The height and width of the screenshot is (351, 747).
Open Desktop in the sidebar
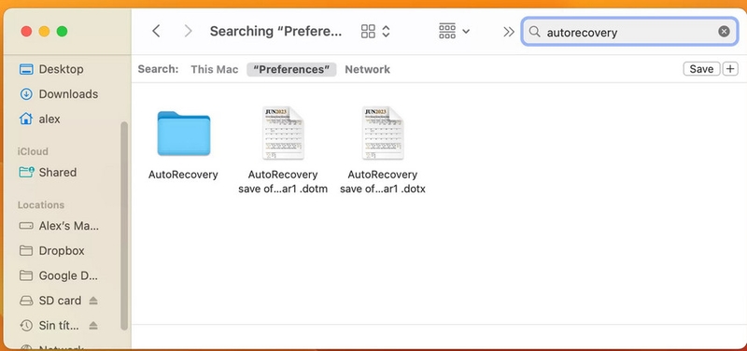coord(61,69)
